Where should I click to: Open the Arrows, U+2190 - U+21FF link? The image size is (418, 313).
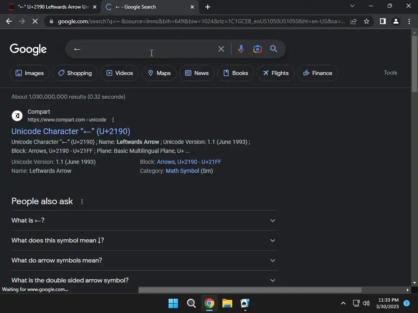(x=189, y=162)
